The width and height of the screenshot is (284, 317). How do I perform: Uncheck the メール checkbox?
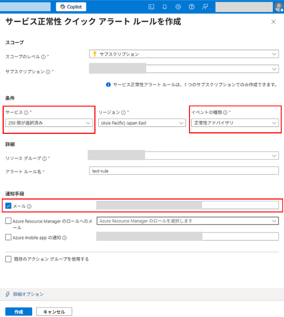8,206
